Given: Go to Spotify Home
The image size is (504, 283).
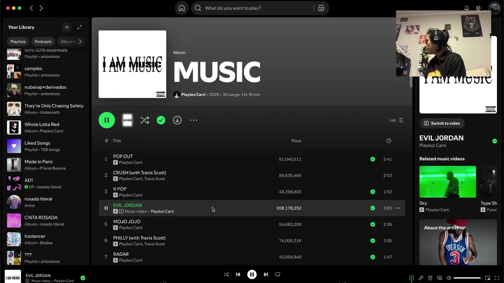Looking at the screenshot, I should (x=182, y=8).
